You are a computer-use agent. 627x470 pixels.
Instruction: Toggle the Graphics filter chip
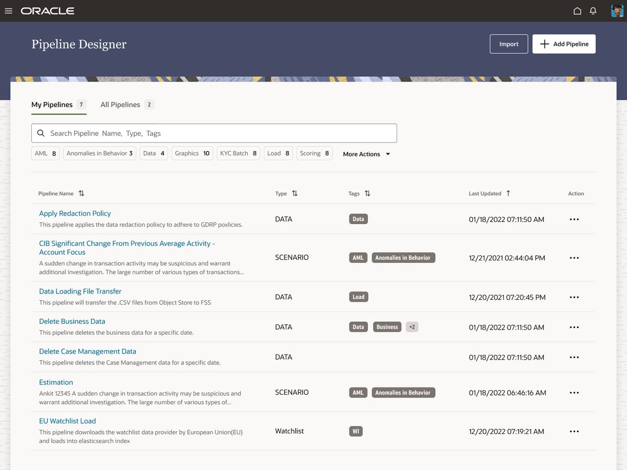coord(192,154)
